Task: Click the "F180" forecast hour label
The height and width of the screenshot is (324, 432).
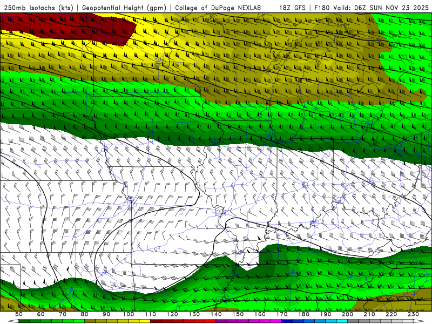Action: [x=322, y=8]
